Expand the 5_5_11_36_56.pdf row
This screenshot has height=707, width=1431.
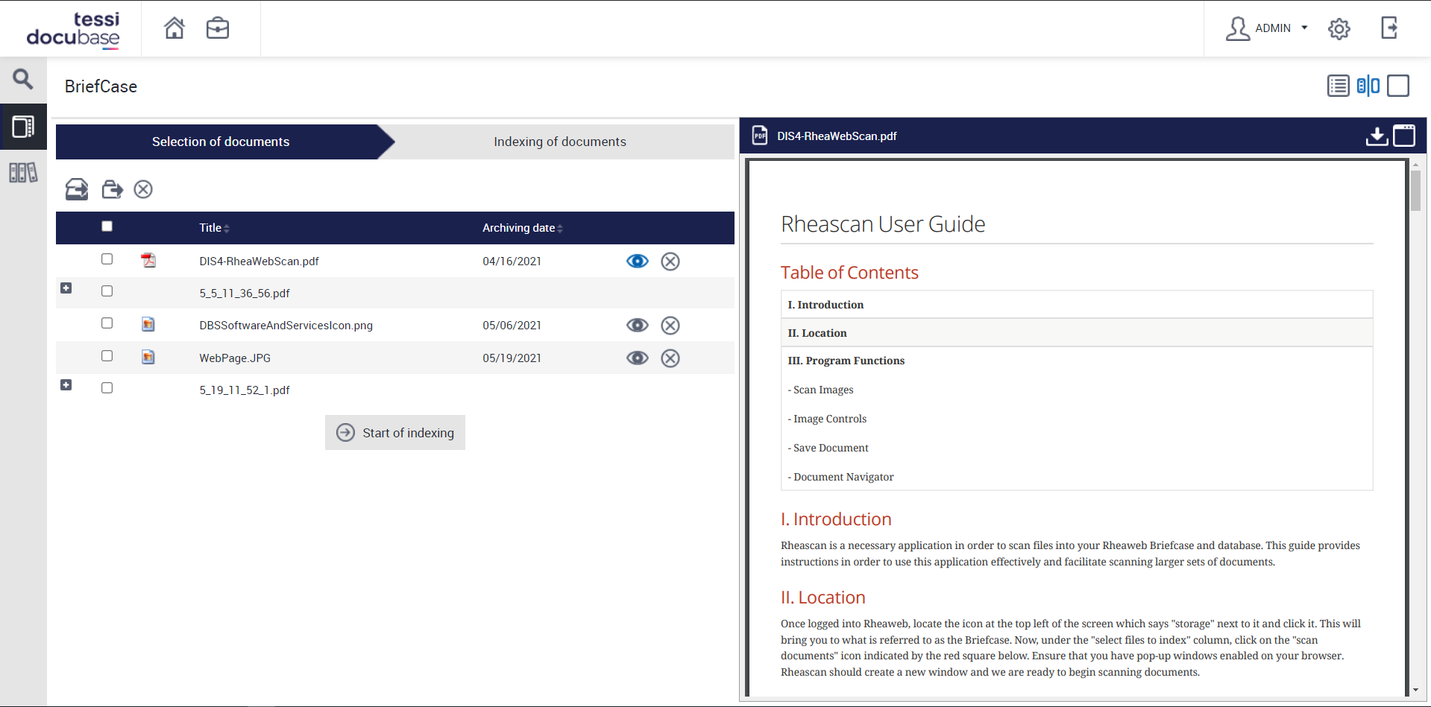coord(66,288)
